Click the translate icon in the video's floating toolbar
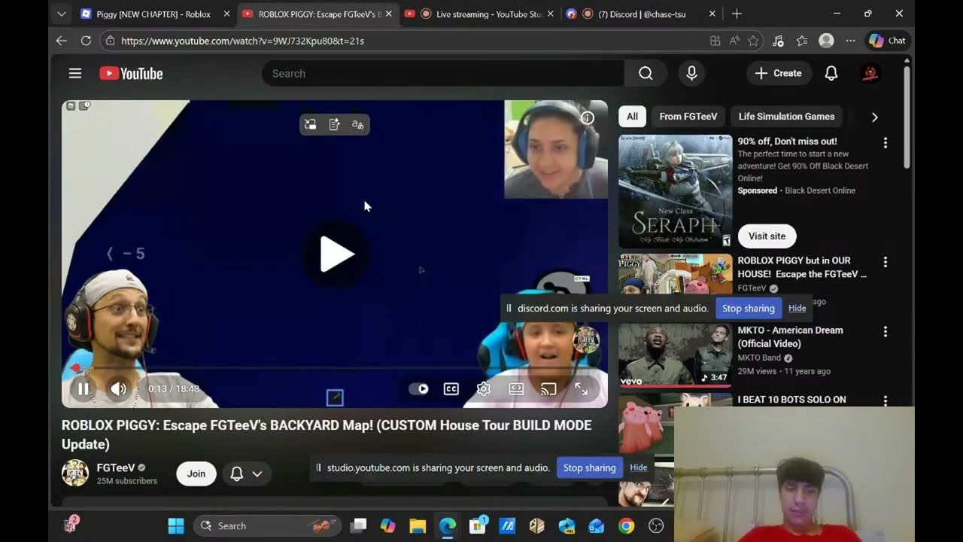Screen dimensions: 963x542 (x=358, y=125)
